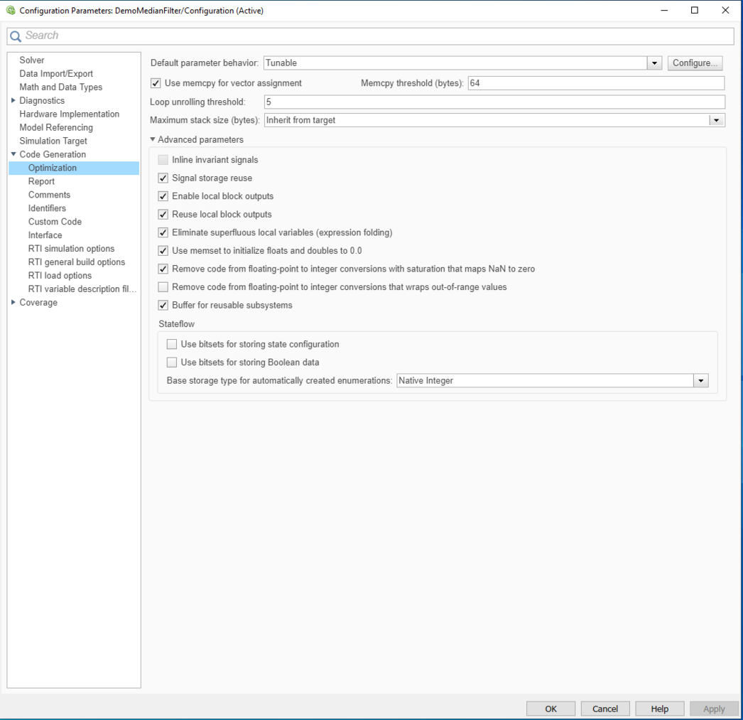Click the Loop unrolling threshold field
The image size is (743, 720).
click(494, 102)
